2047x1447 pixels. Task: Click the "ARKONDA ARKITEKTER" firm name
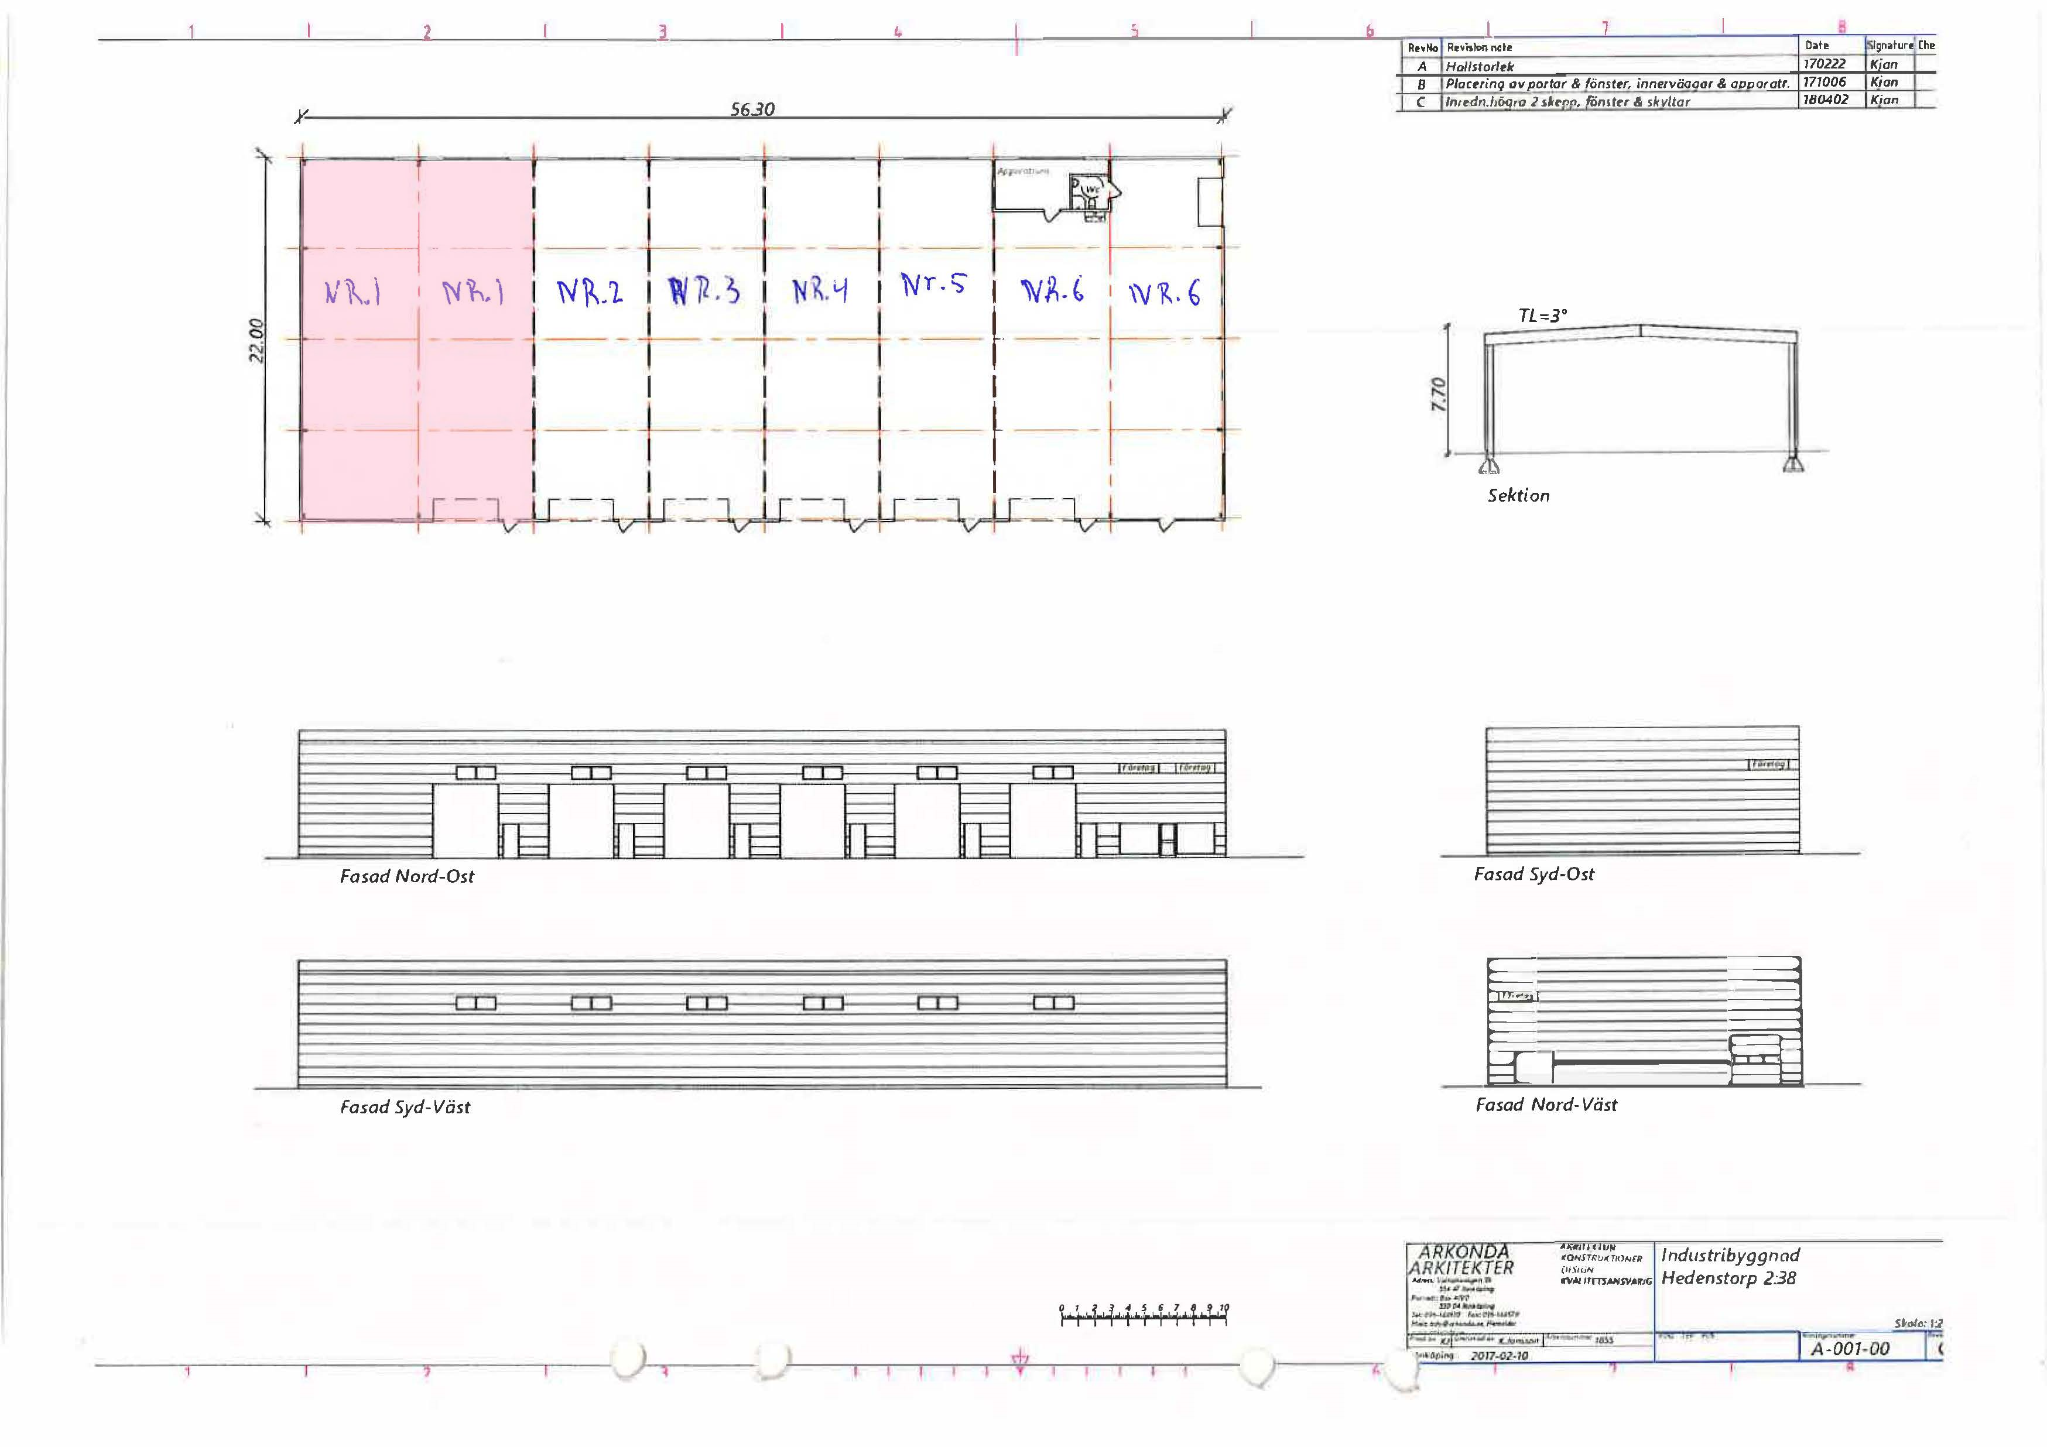(x=1462, y=1259)
